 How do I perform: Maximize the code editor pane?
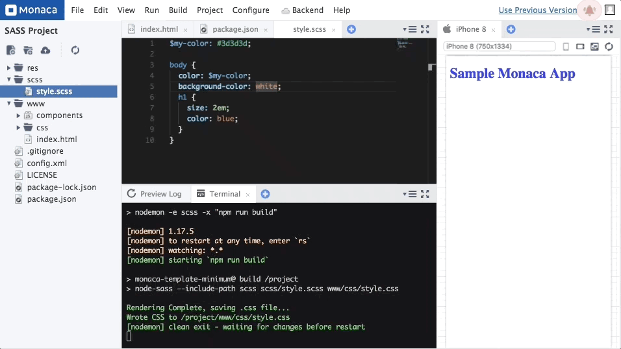tap(425, 29)
